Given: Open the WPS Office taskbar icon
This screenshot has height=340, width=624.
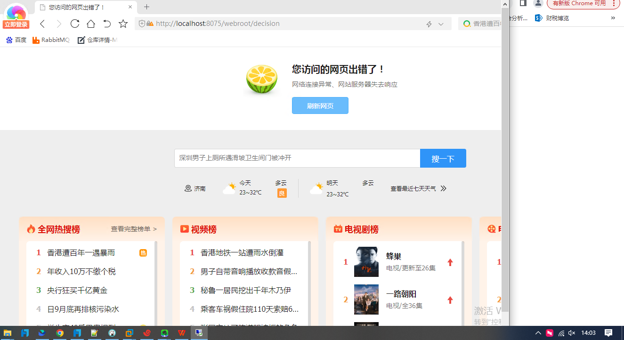Looking at the screenshot, I should (x=181, y=333).
